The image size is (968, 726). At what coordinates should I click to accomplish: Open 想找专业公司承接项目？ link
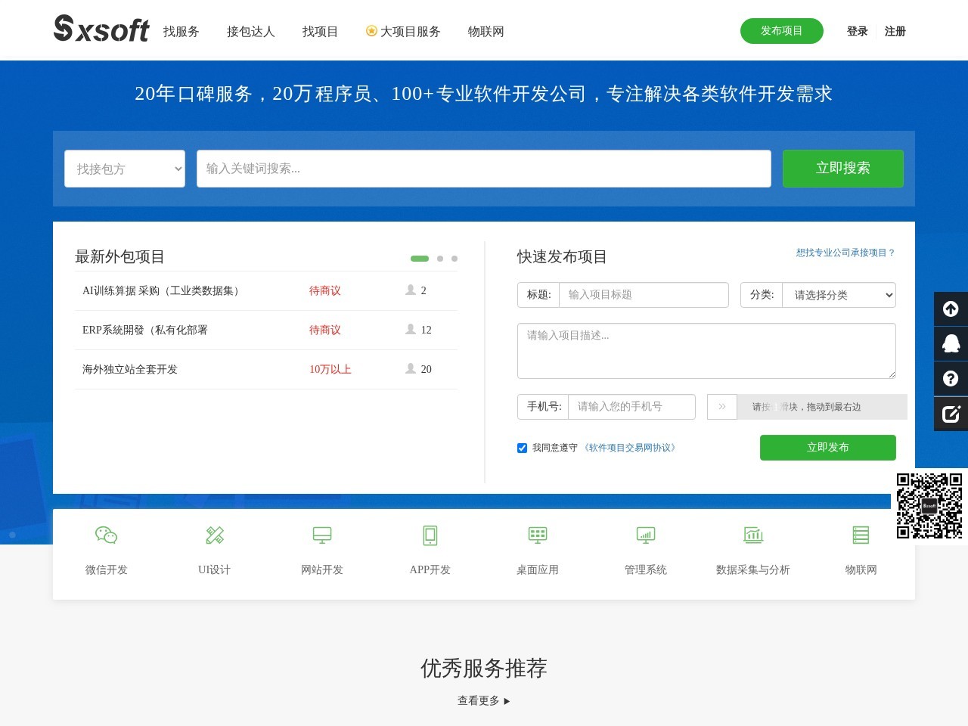845,253
